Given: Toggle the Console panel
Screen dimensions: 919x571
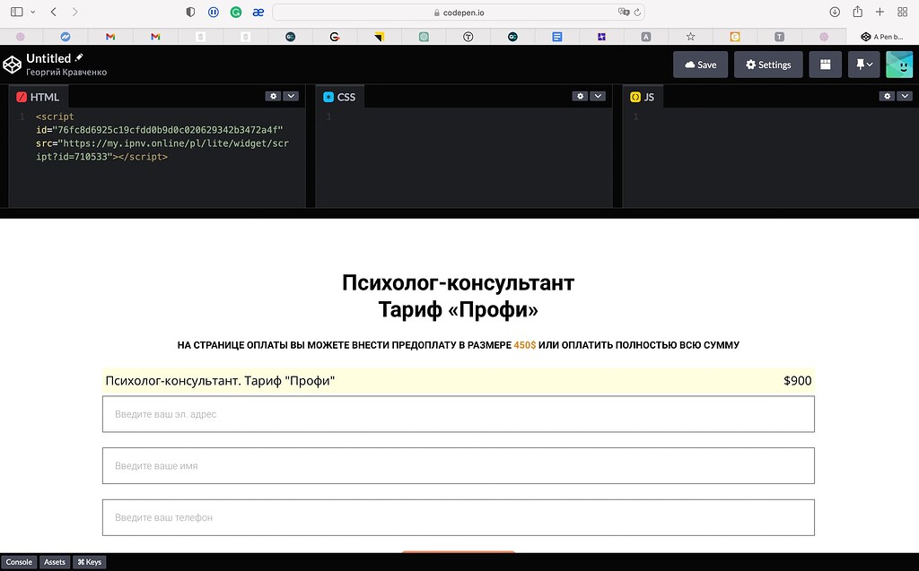Looking at the screenshot, I should click(19, 562).
